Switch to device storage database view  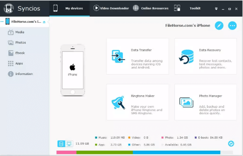(61, 144)
